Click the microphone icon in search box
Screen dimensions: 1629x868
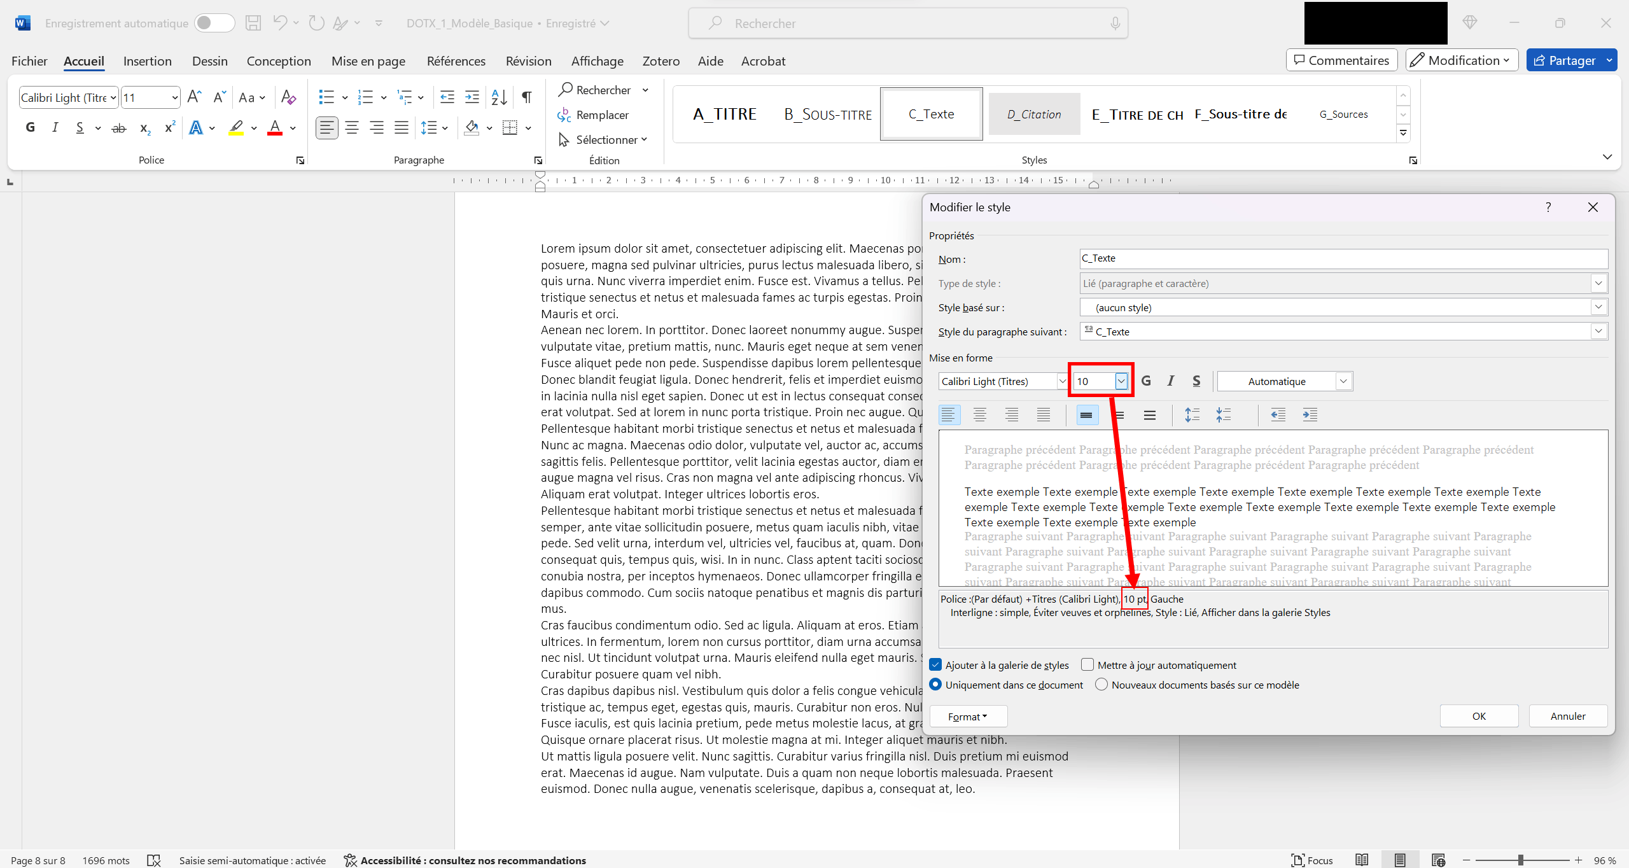[x=1115, y=24]
